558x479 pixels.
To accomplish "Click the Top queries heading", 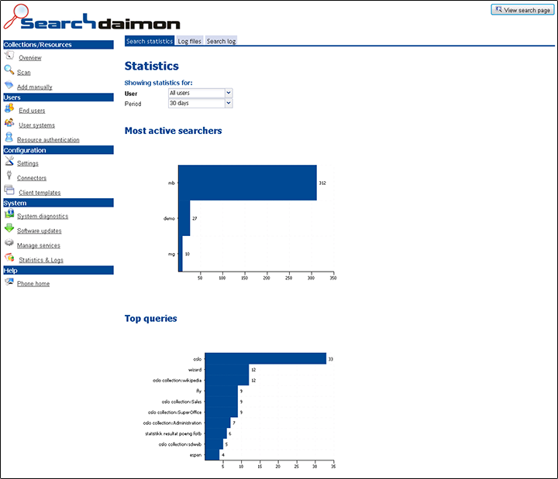I will (151, 318).
